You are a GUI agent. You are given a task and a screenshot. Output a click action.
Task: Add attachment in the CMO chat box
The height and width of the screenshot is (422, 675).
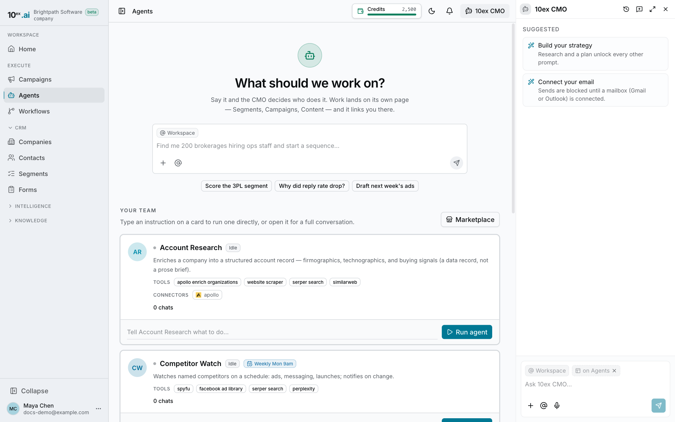(x=531, y=405)
